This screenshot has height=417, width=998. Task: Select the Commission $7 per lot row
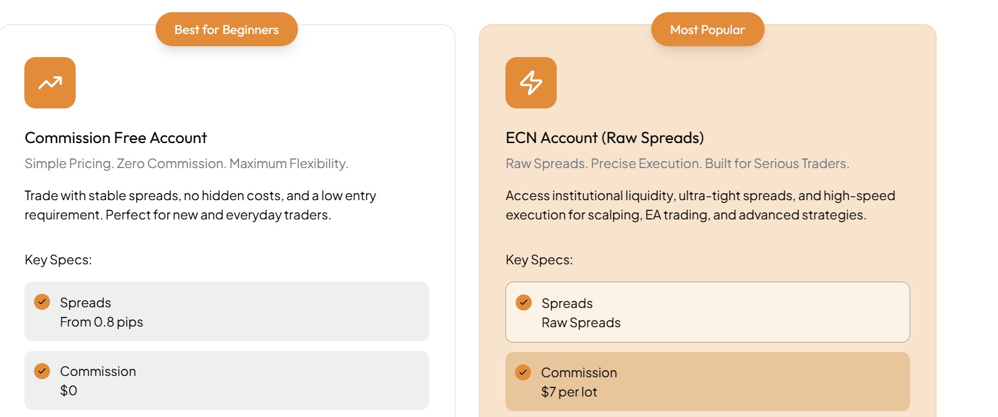coord(707,382)
